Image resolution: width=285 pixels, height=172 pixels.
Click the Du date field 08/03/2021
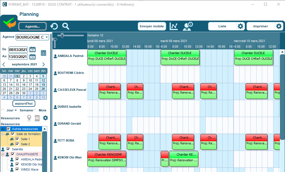pyautogui.click(x=18, y=50)
